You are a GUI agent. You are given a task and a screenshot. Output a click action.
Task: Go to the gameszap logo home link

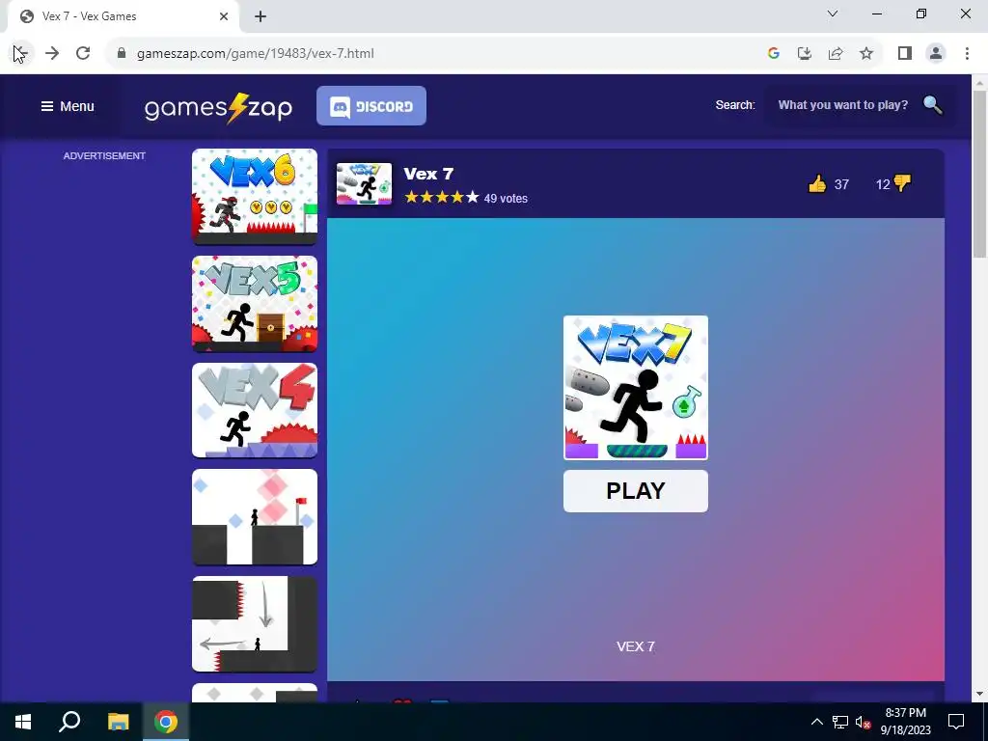[218, 108]
